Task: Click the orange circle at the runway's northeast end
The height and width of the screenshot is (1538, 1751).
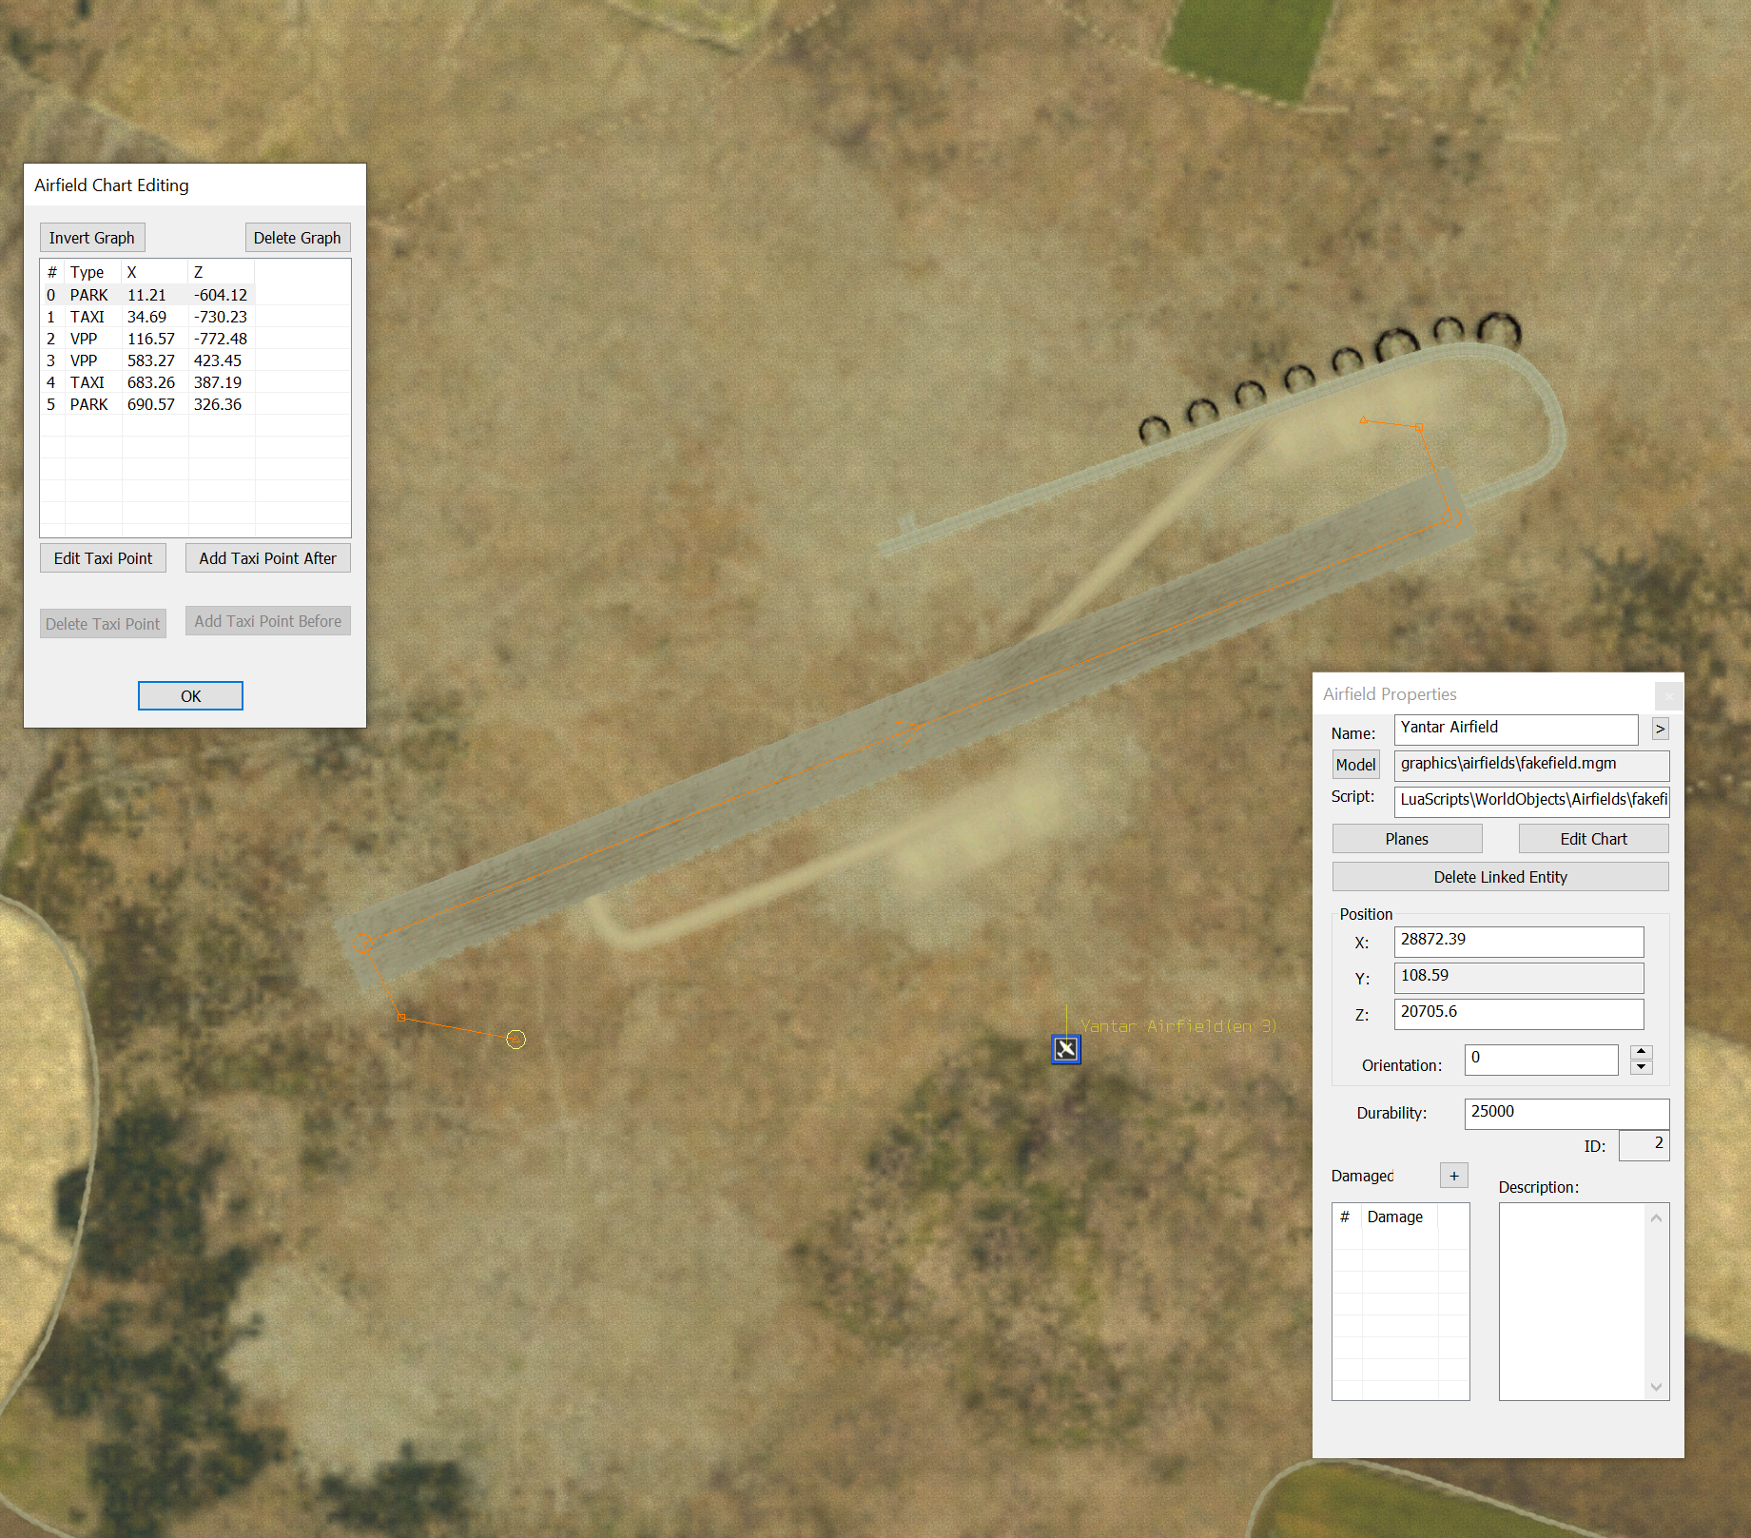Action: click(1451, 516)
